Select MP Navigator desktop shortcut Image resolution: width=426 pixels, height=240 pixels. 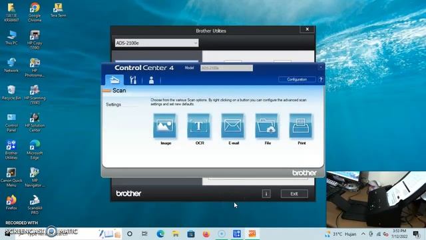pos(35,177)
